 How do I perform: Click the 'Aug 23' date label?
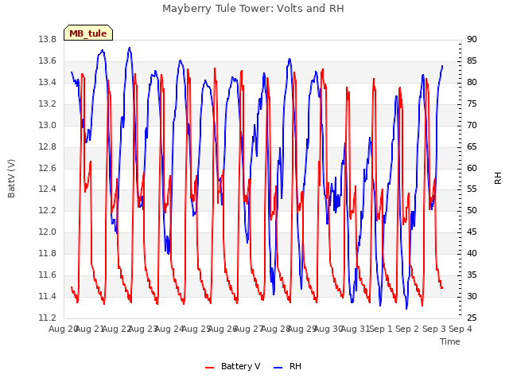click(143, 329)
